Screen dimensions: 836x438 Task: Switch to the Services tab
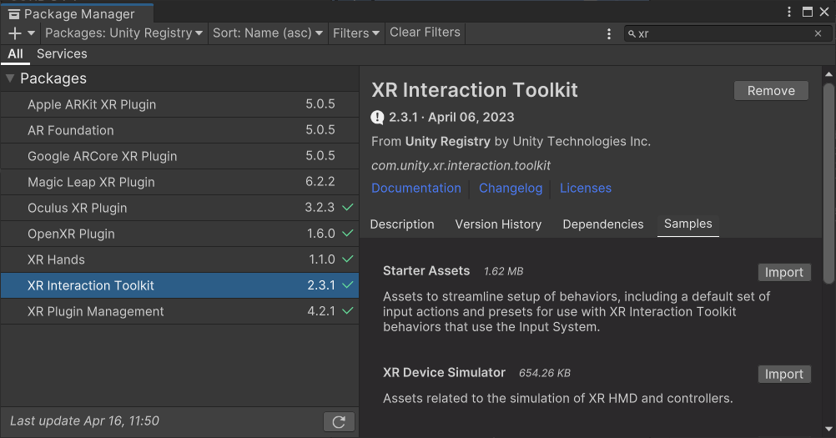62,54
